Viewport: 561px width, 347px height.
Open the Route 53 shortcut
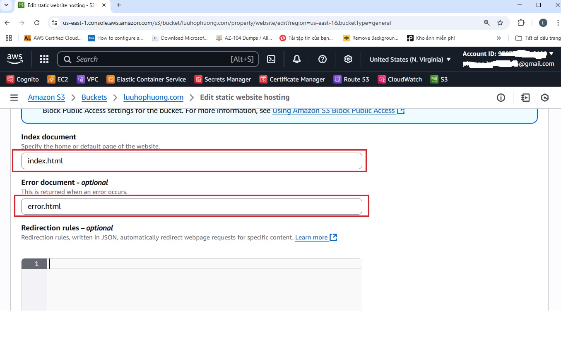(x=351, y=79)
